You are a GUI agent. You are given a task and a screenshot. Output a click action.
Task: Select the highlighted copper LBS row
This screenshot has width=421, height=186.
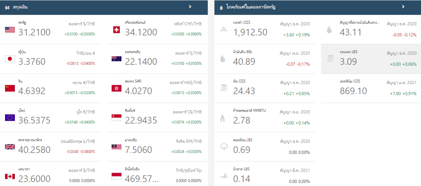point(371,59)
